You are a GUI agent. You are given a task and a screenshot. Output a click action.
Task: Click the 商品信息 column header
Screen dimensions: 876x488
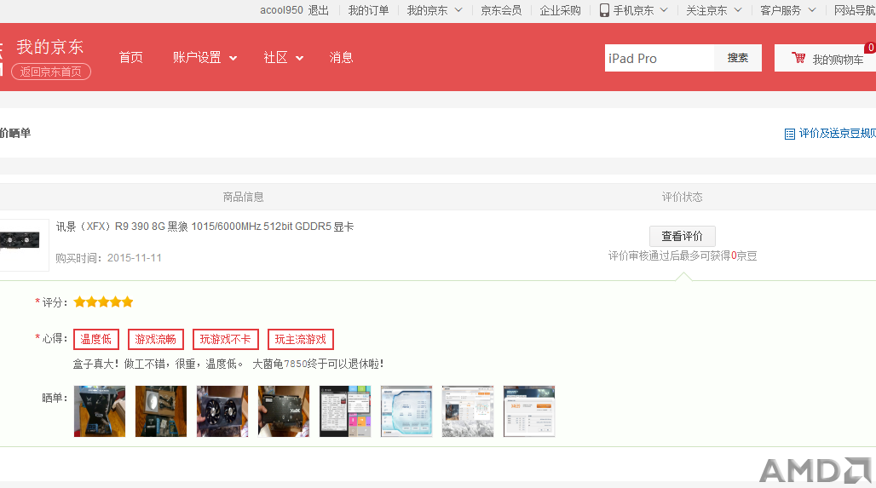pos(243,197)
